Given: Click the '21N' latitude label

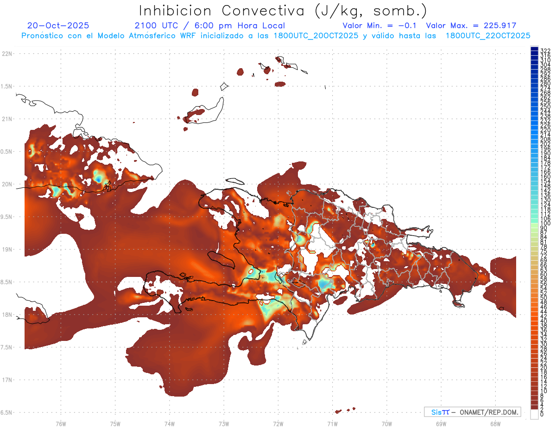Looking at the screenshot, I should 7,119.
